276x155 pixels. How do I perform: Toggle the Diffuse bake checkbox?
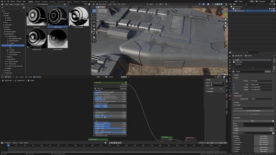pos(234,136)
